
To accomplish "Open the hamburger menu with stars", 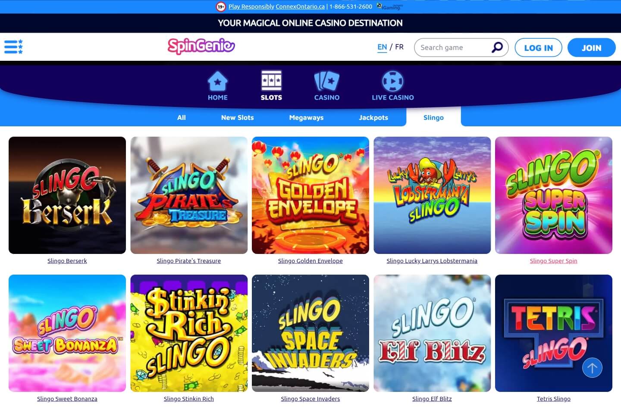I will 13,47.
